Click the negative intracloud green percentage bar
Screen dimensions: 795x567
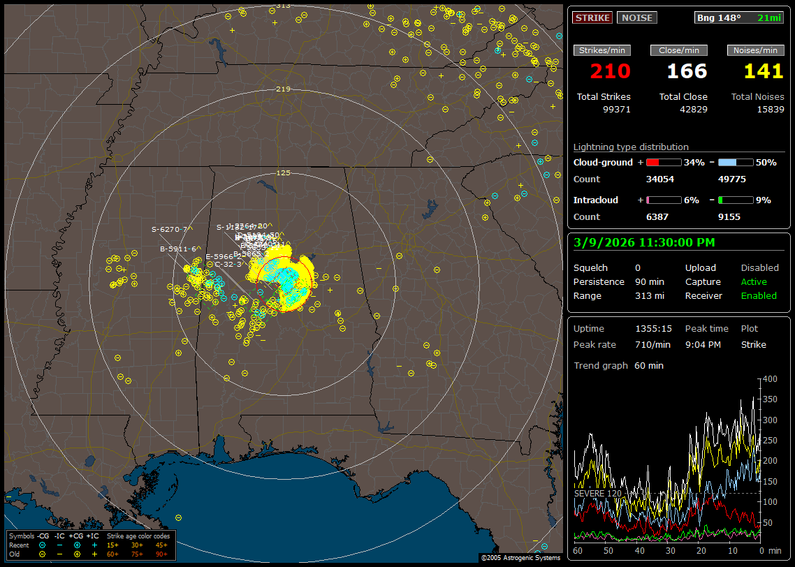click(736, 200)
